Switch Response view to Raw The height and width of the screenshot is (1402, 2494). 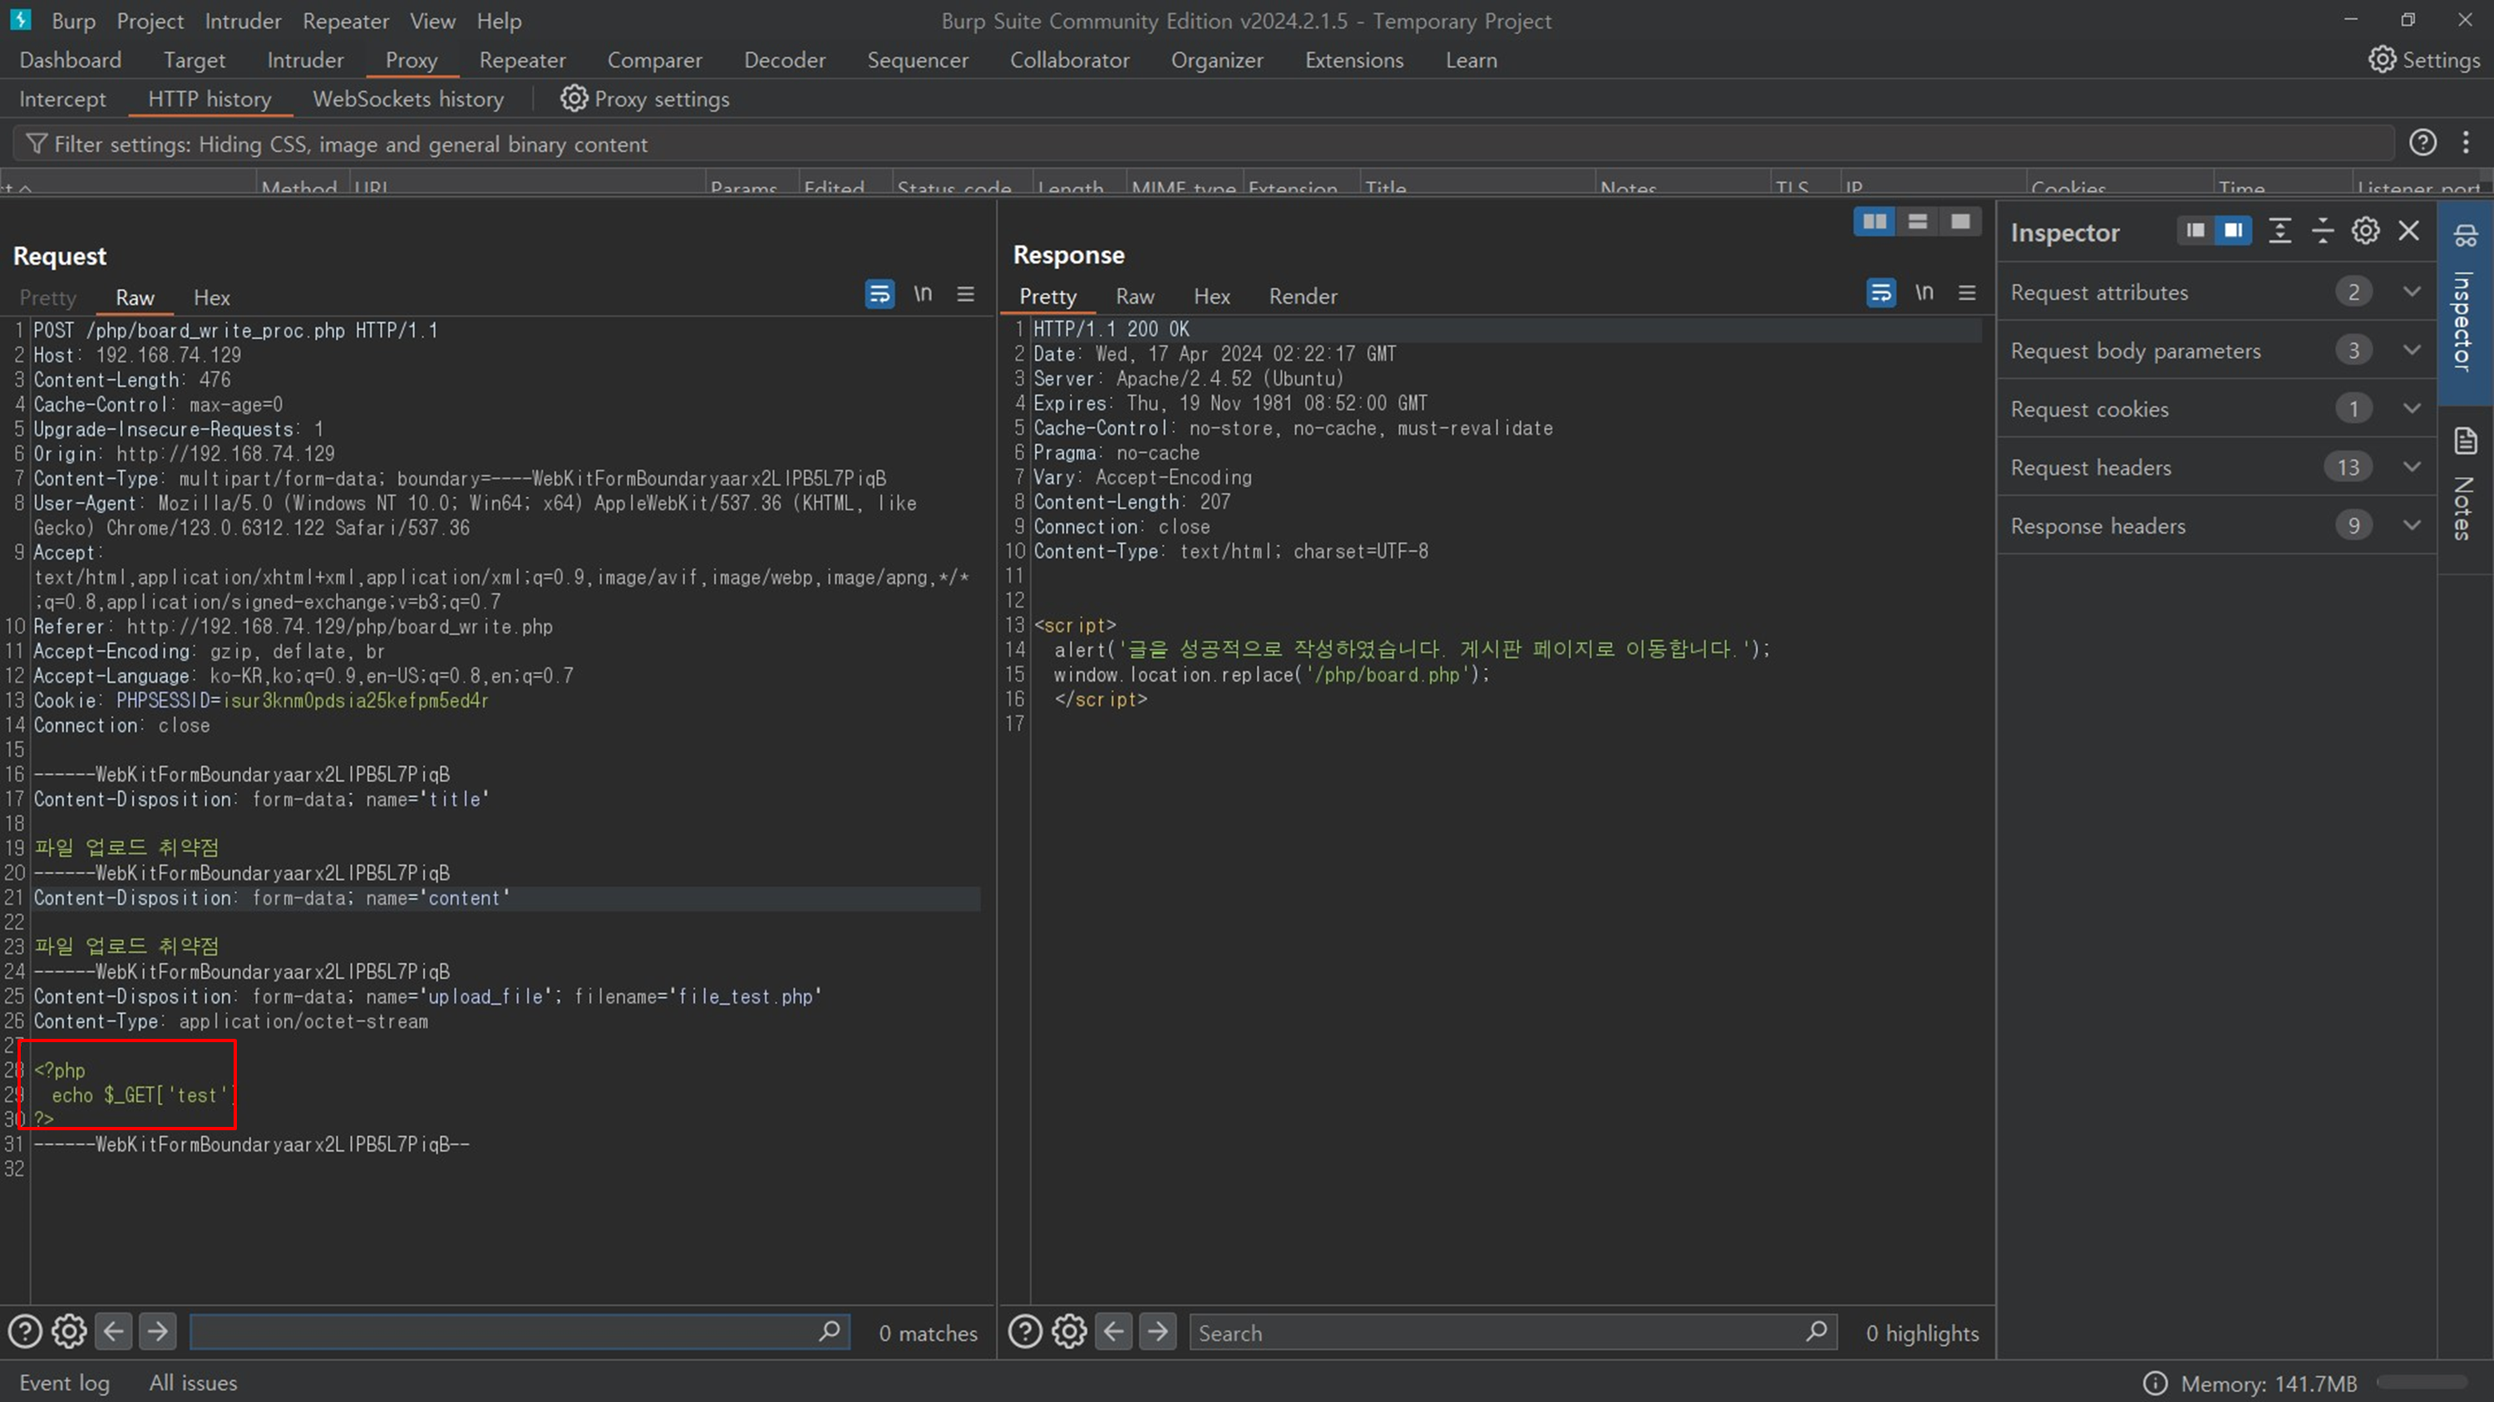tap(1135, 296)
